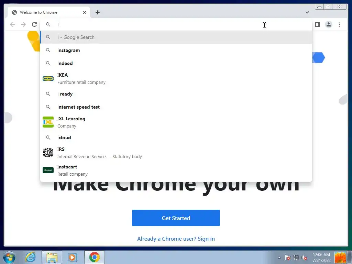The image size is (352, 264).
Task: Close the Welcome to Chrome tab
Action: coord(85,12)
